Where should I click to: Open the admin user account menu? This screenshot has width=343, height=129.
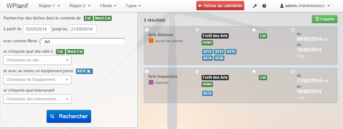tap(305, 6)
